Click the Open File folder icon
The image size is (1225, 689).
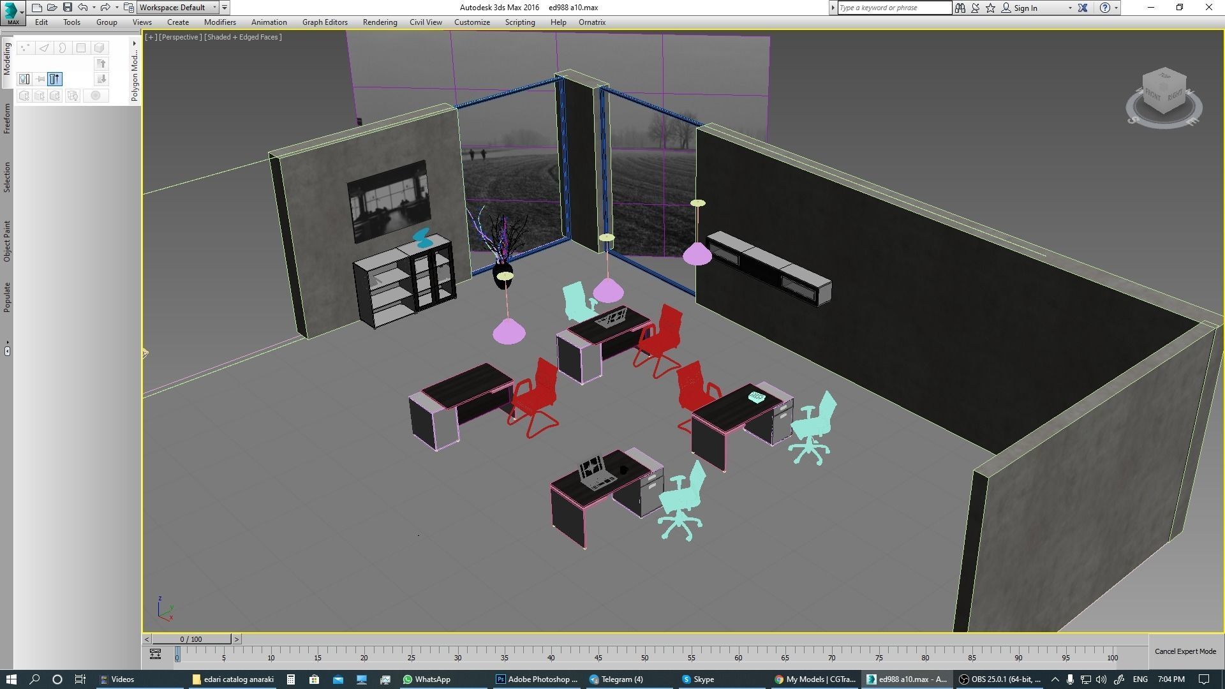tap(52, 8)
